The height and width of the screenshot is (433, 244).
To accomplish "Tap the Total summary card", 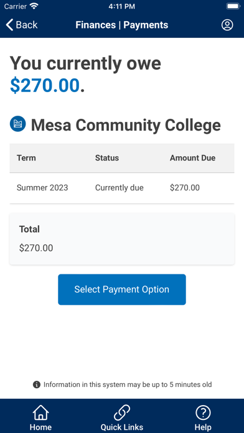I will click(x=122, y=239).
